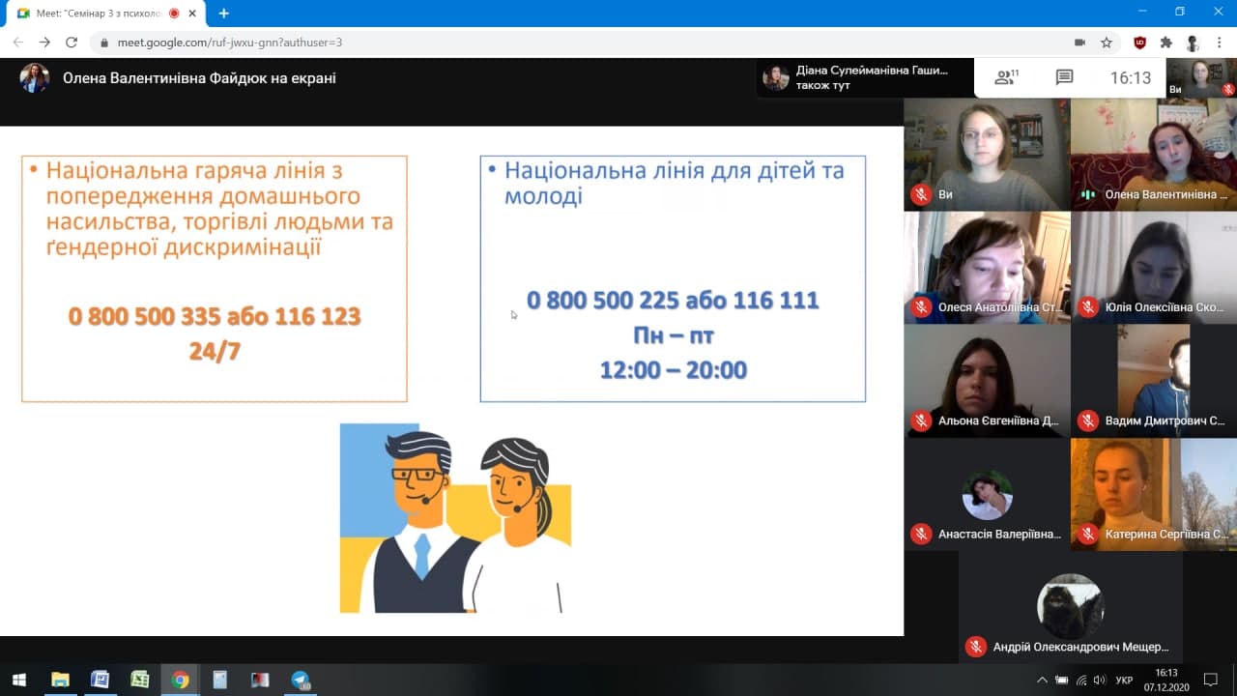1237x696 pixels.
Task: Open Microsoft Word from the taskbar
Action: 100,680
